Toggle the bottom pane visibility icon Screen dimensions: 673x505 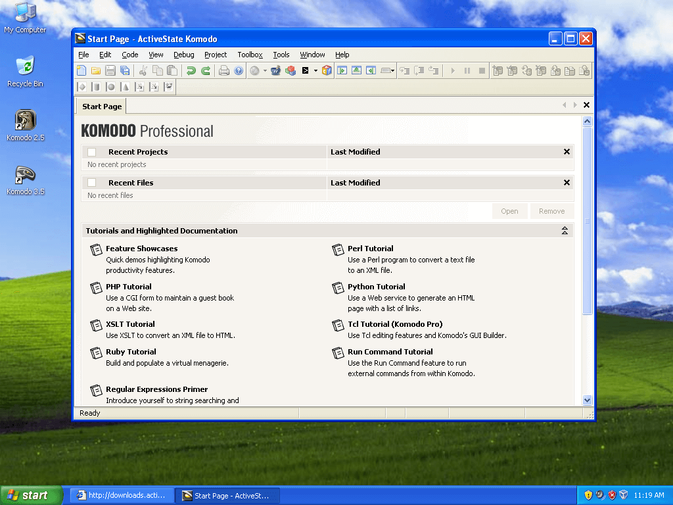(356, 70)
